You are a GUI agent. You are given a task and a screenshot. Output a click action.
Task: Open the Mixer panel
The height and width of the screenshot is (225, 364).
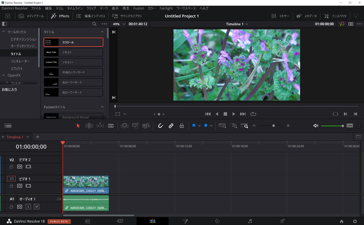pyautogui.click(x=280, y=16)
